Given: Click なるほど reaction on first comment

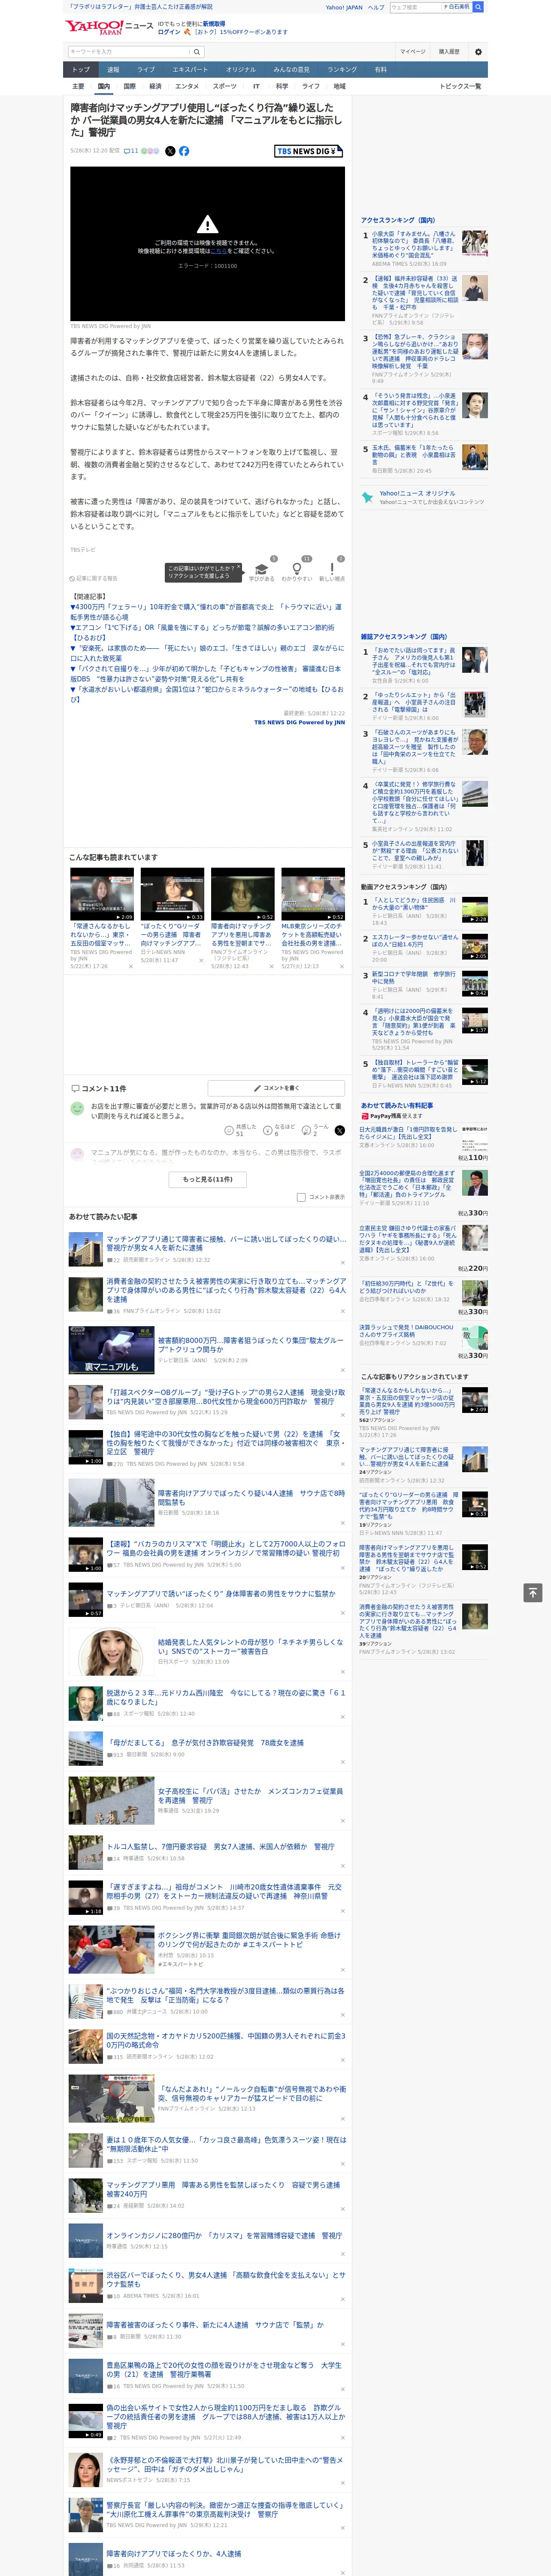Looking at the screenshot, I should [278, 1130].
